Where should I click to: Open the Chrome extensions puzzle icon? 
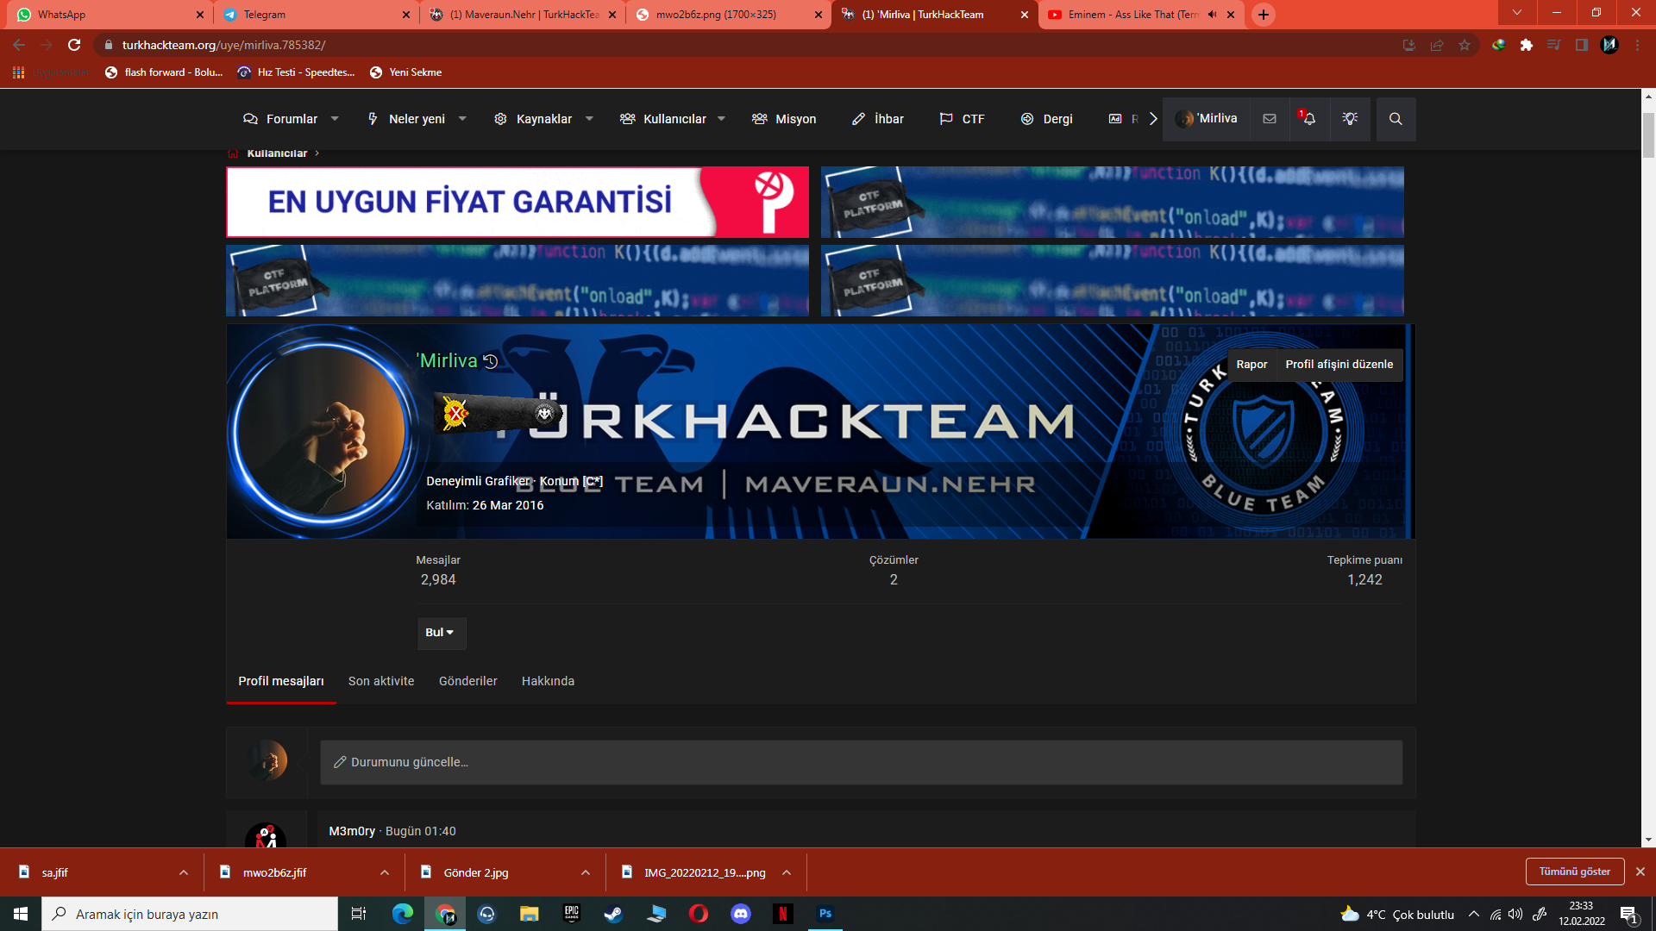[x=1527, y=45]
